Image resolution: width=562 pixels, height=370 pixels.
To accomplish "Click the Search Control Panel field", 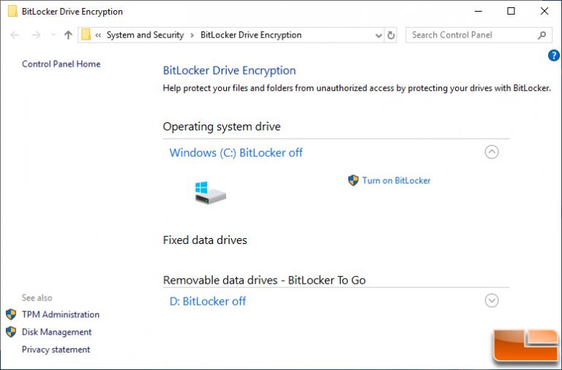I will coord(479,35).
